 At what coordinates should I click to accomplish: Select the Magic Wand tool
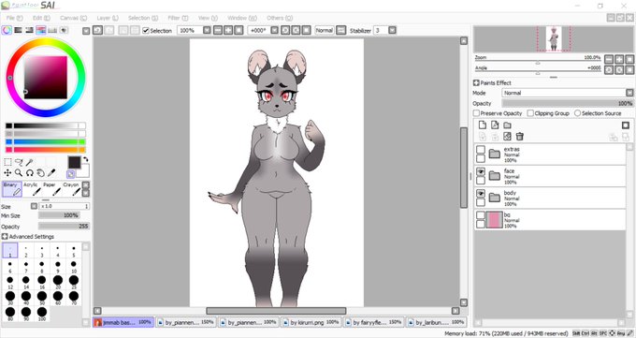tap(30, 162)
